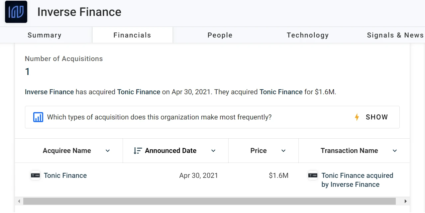Viewport: 425px width, 213px height.
Task: Click the horizontal scrollbar right arrow
Action: pos(405,201)
